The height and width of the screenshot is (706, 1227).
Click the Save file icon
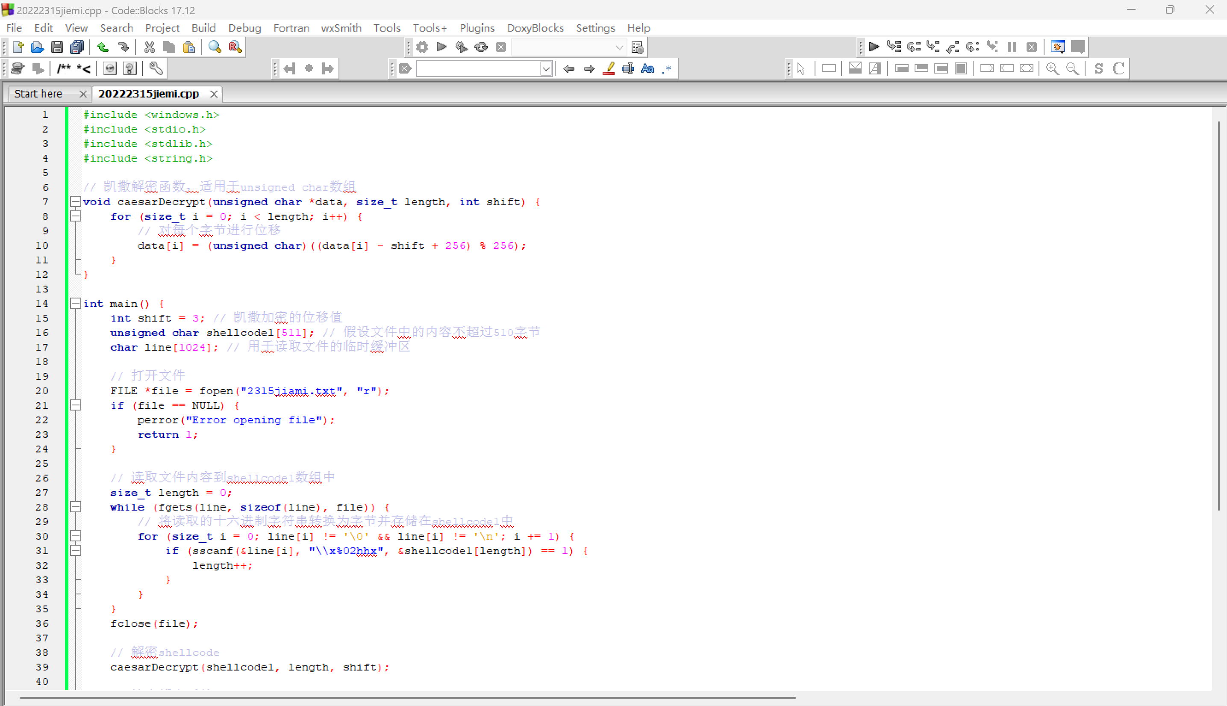(x=57, y=47)
